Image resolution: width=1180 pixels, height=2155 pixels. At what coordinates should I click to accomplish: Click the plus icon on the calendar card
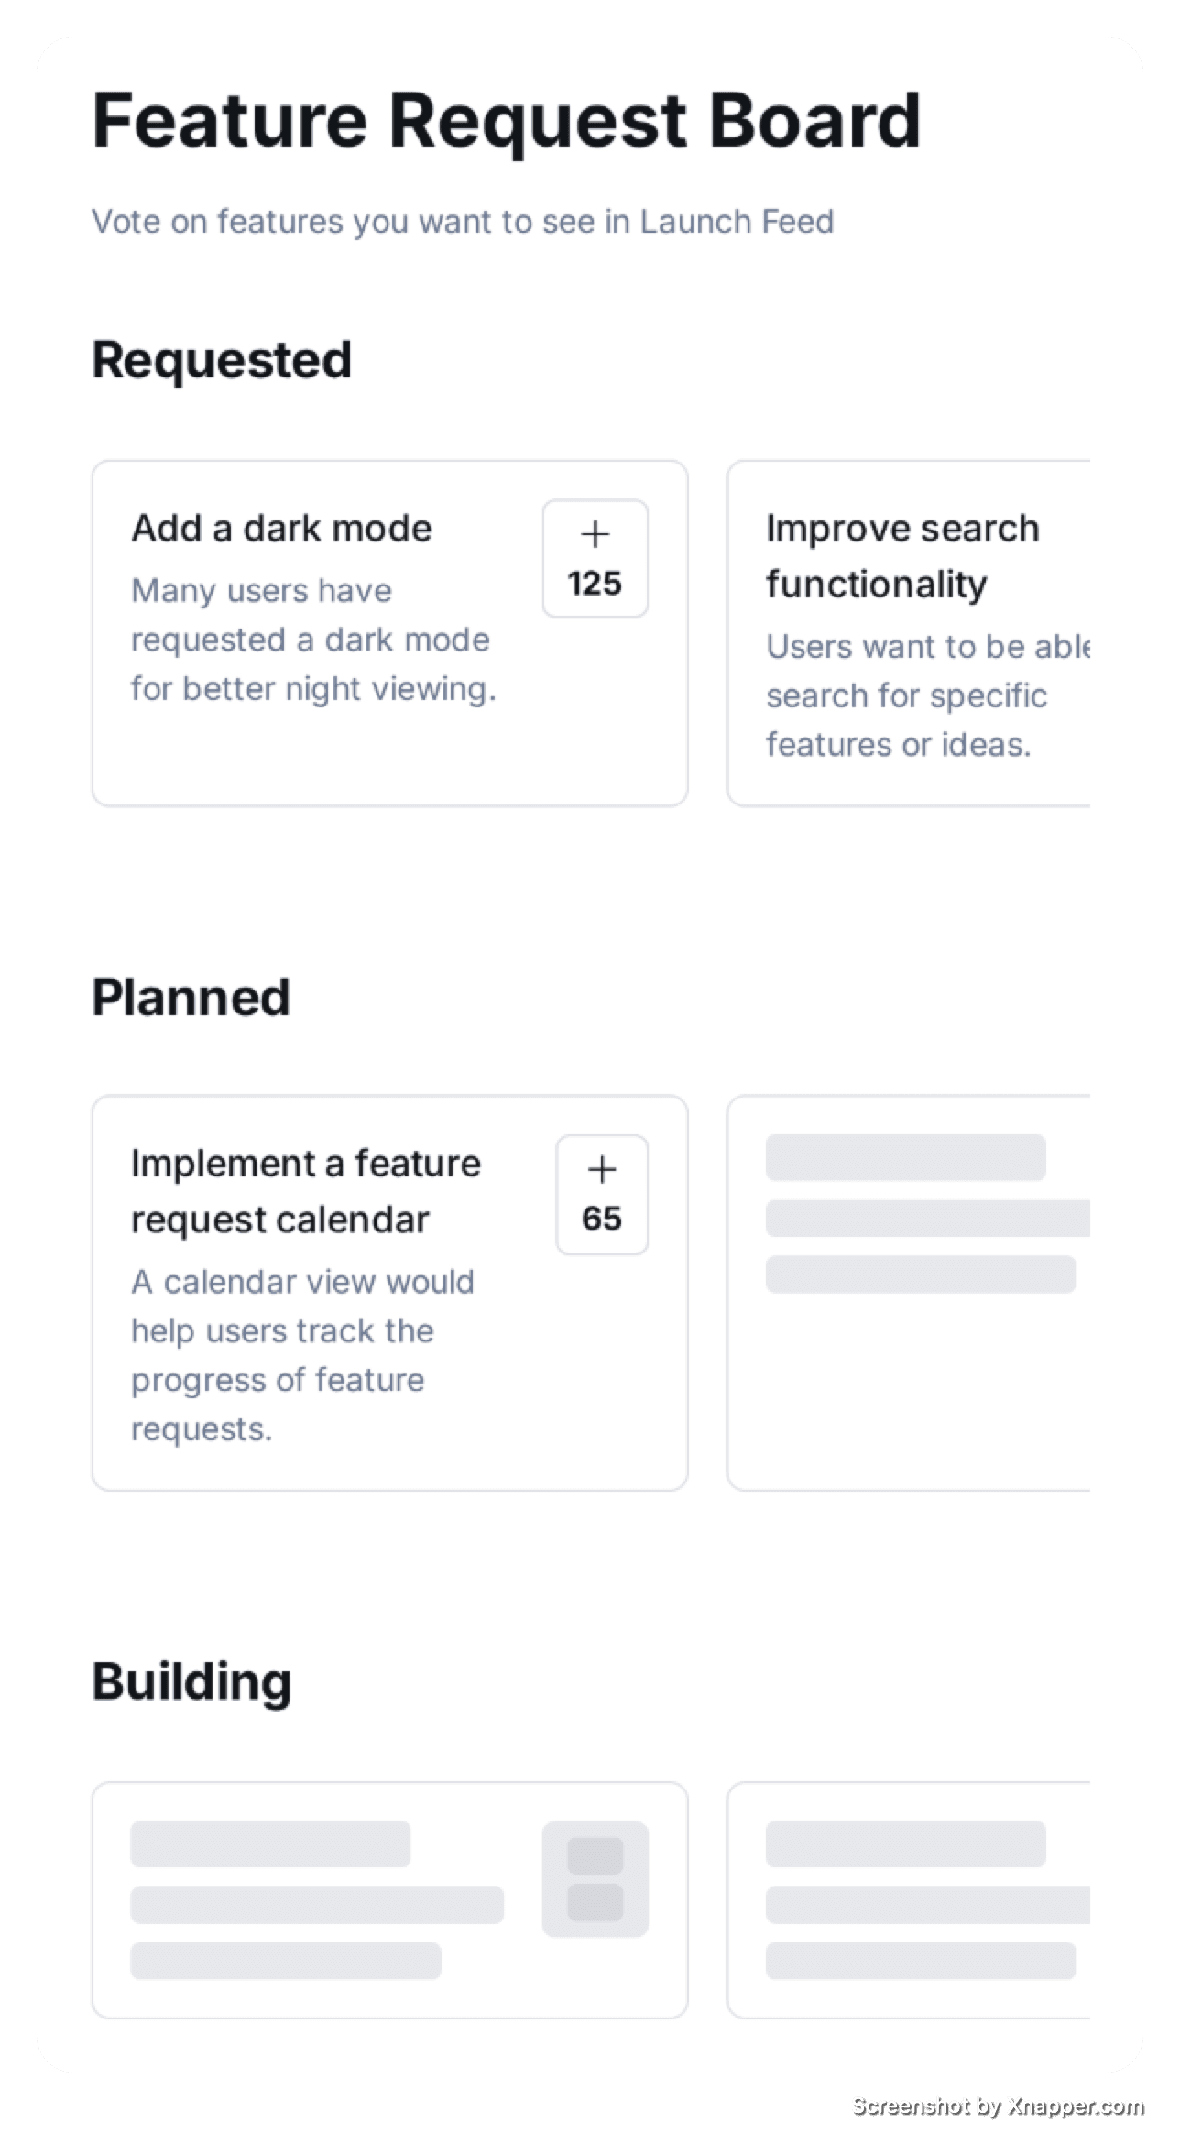(601, 1170)
